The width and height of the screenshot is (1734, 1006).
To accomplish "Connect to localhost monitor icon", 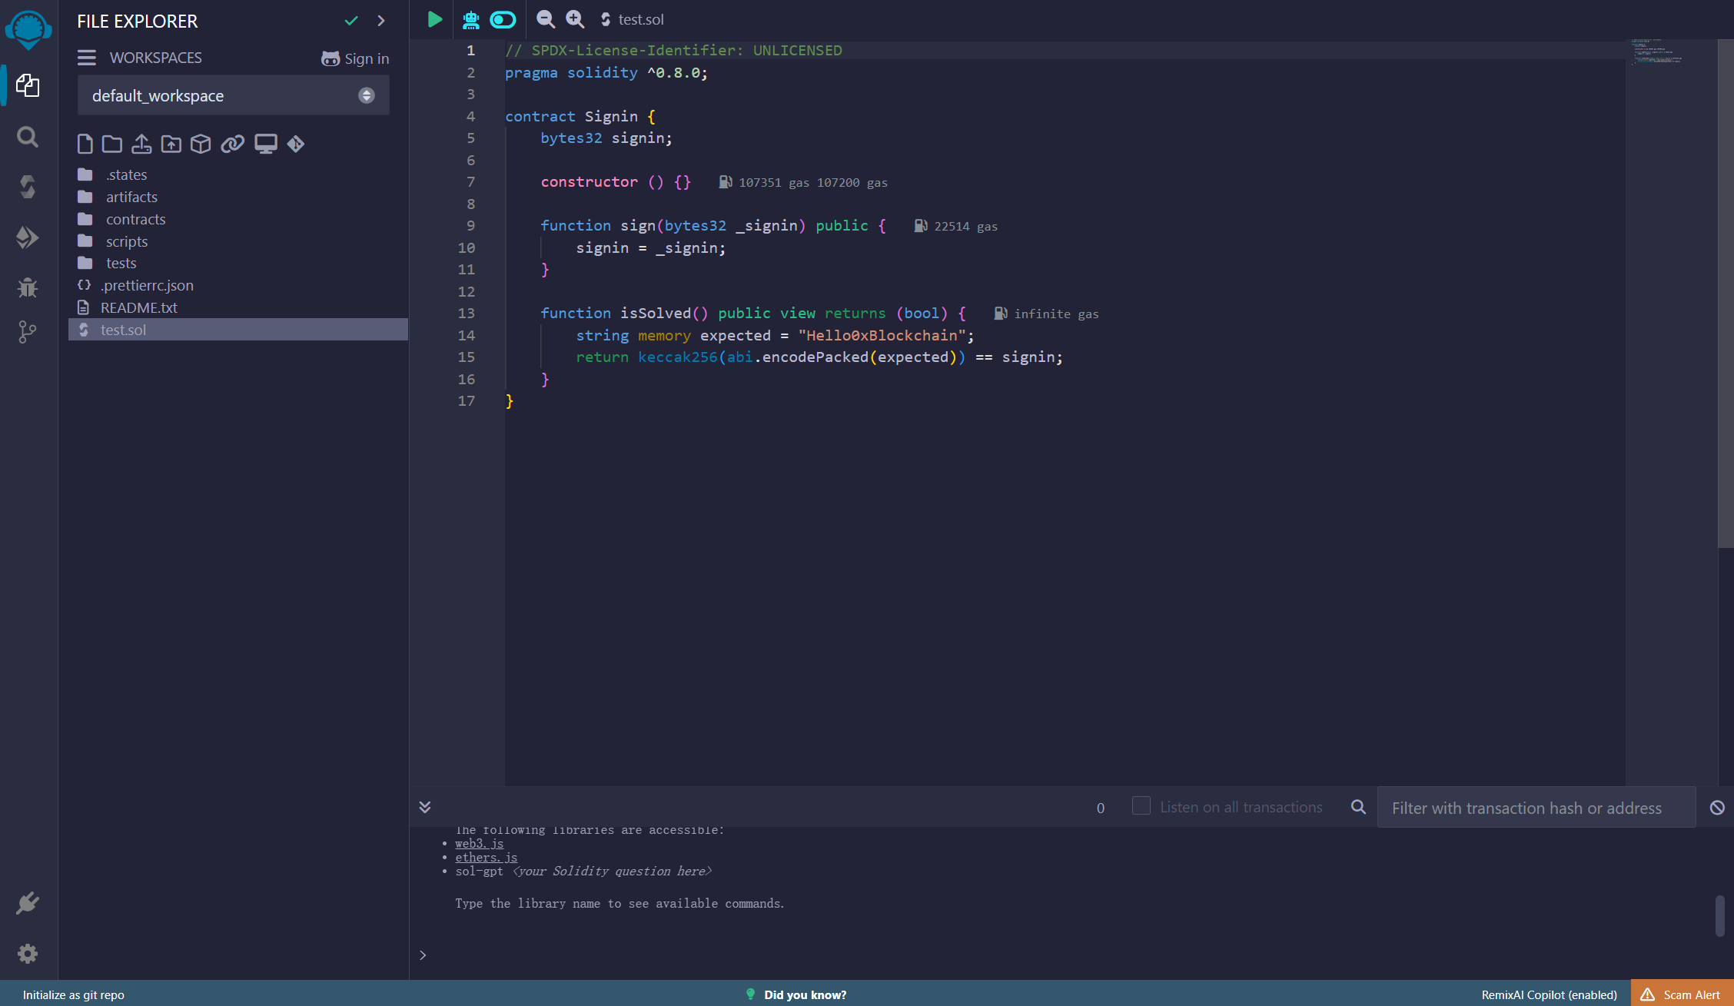I will [266, 144].
